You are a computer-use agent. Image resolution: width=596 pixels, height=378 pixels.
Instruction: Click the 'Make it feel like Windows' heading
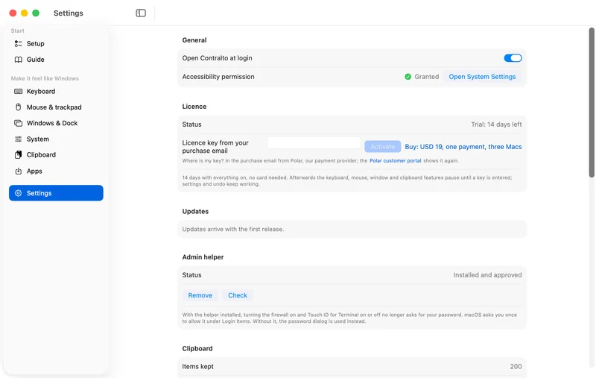point(45,79)
